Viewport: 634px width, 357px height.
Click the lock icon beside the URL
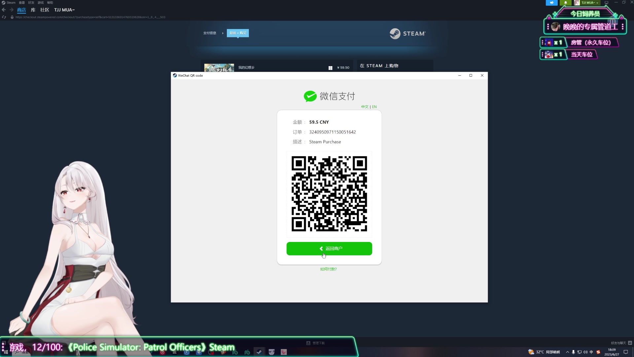coord(12,17)
